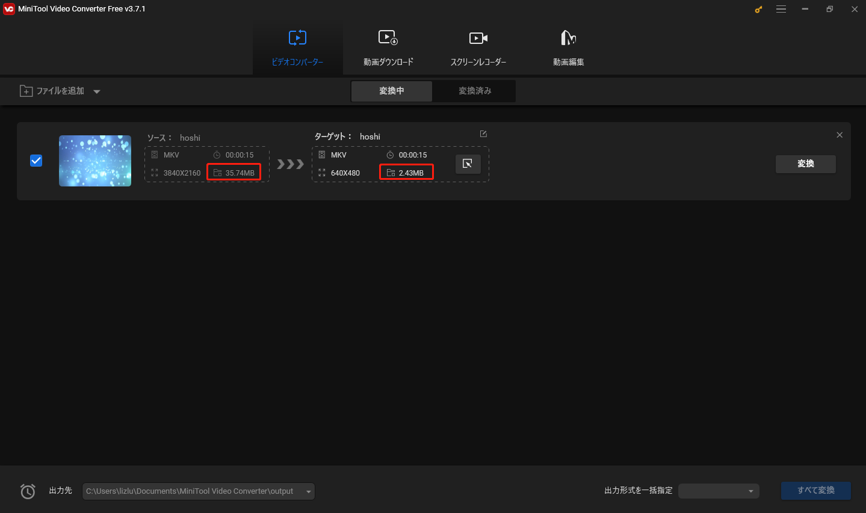This screenshot has width=866, height=513.
Task: Click the ファイルを追加 button
Action: (52, 91)
